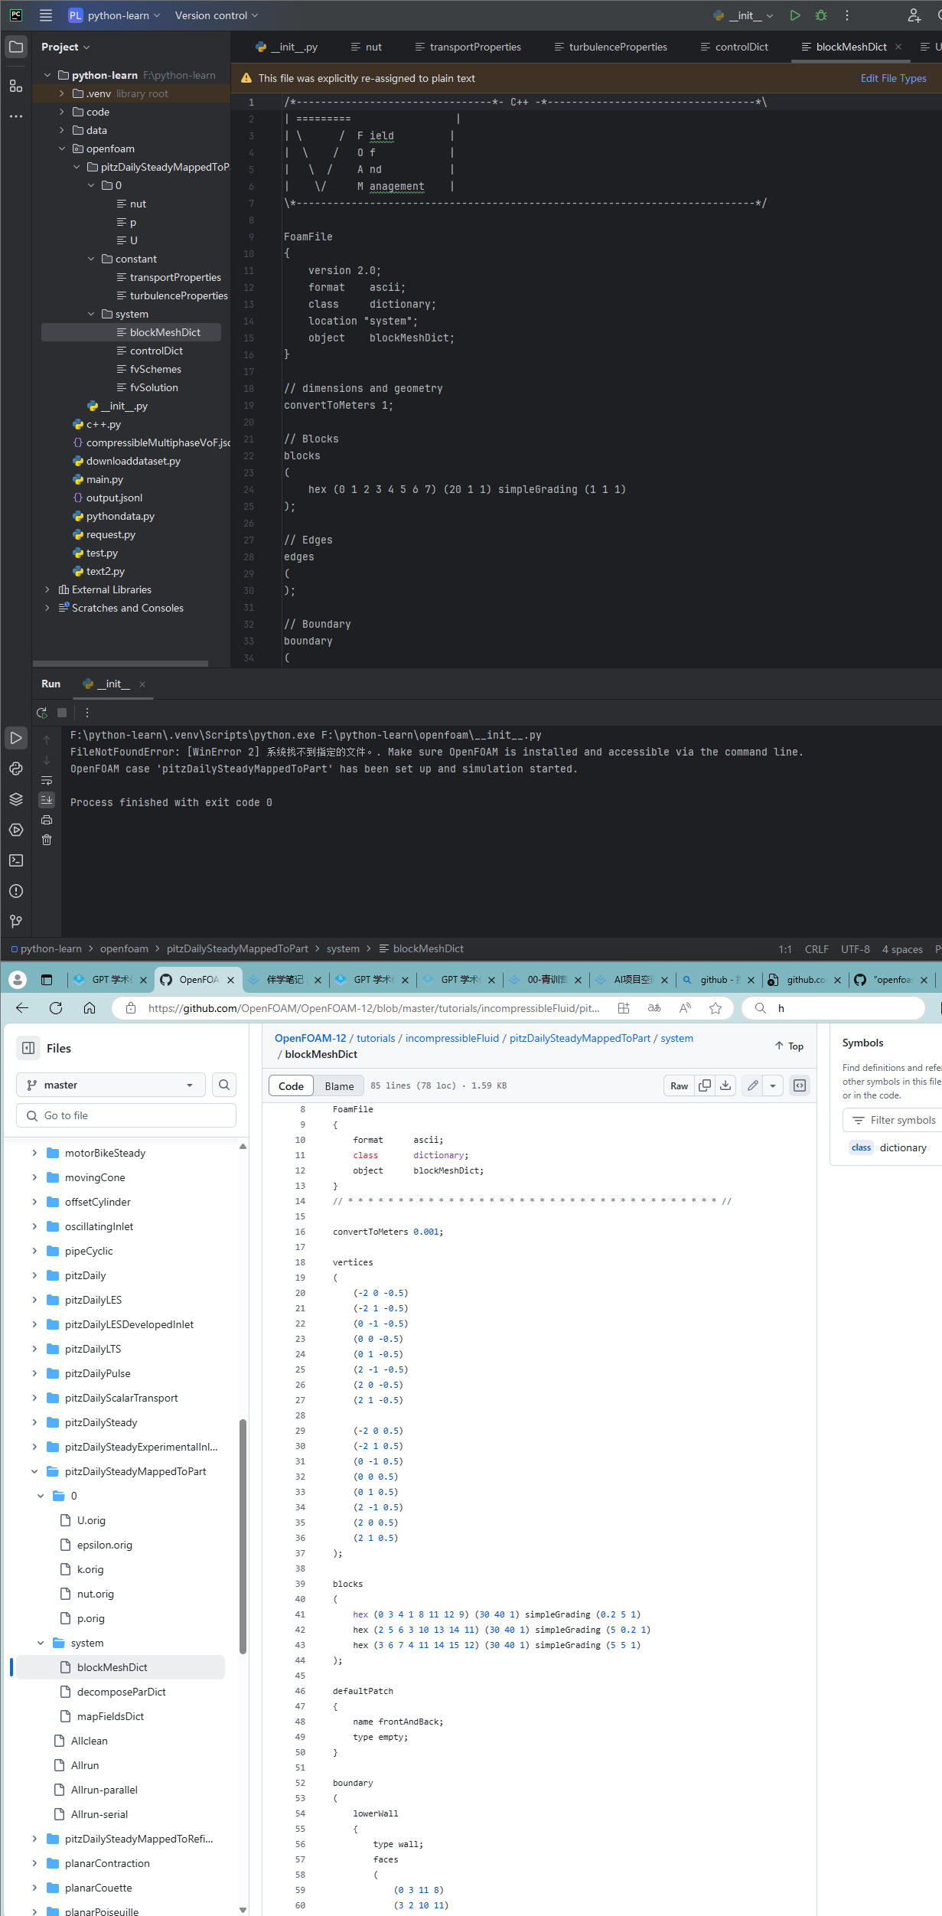This screenshot has width=942, height=1916.
Task: Toggle soft-wrap in the Run console
Action: (47, 780)
